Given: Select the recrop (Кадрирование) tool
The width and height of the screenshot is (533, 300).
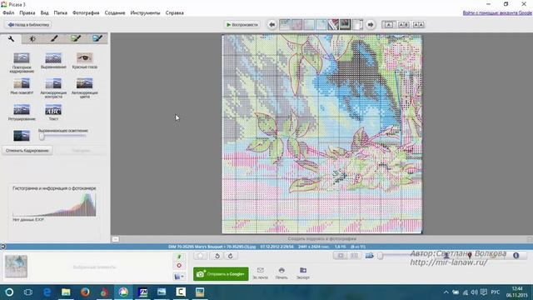Looking at the screenshot, I should (x=22, y=62).
